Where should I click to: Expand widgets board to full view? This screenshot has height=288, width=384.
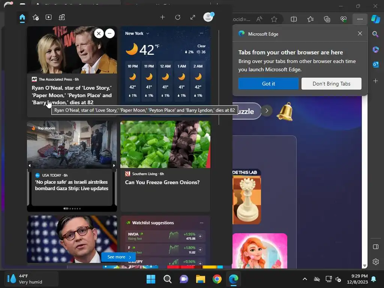coord(193,17)
